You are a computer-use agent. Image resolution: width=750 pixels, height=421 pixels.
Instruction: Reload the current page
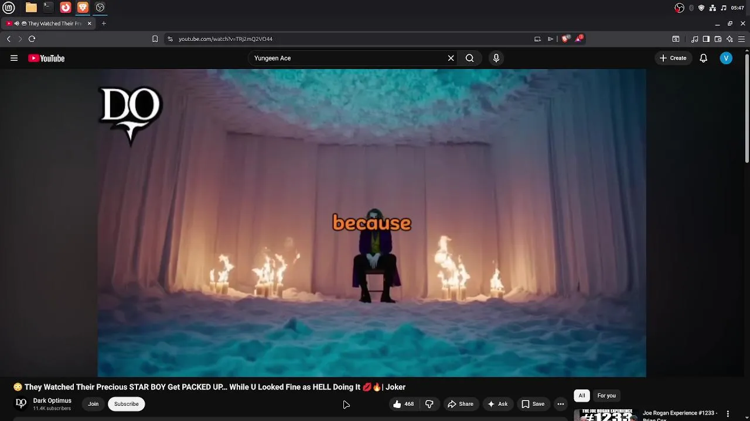pyautogui.click(x=32, y=39)
